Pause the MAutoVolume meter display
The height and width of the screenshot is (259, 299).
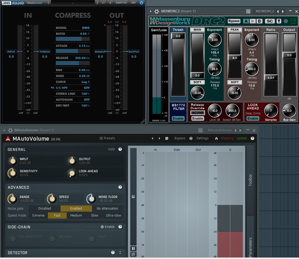point(133,248)
